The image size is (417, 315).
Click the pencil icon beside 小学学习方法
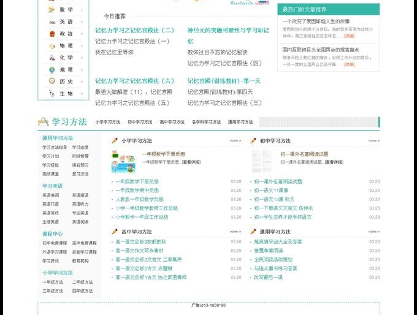click(115, 140)
